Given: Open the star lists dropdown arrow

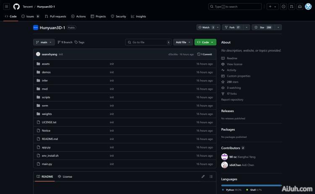Looking at the screenshot, I should coord(278,27).
